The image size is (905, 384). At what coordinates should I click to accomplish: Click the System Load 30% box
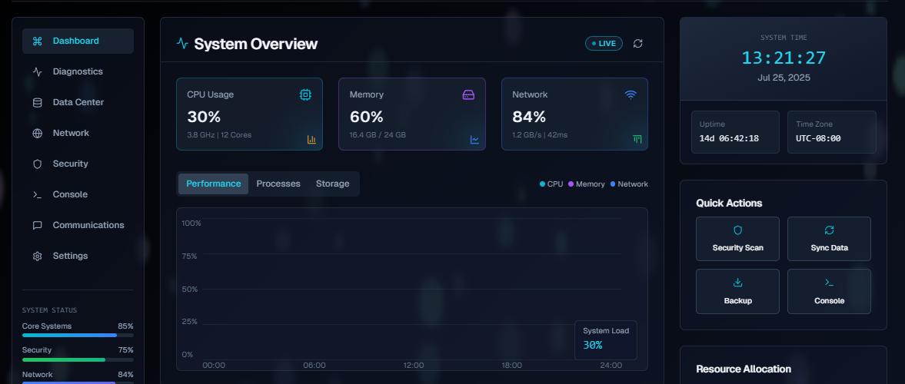[x=606, y=340]
